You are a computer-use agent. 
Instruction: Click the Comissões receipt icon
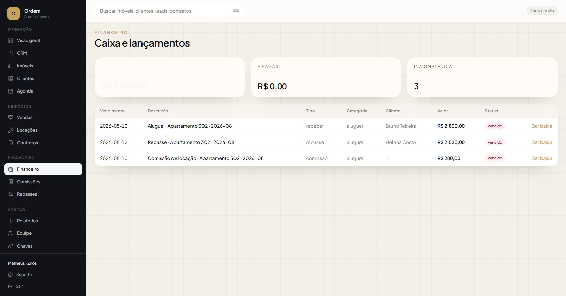11,182
